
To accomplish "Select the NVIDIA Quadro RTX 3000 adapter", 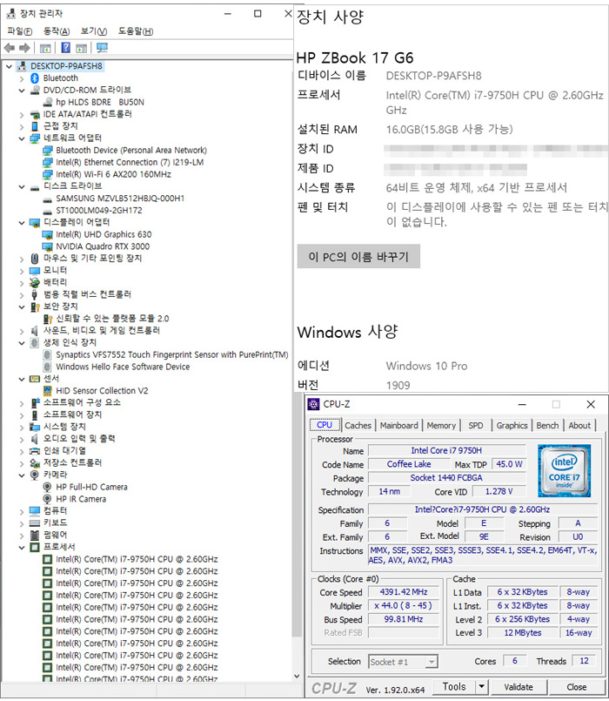I will click(x=103, y=246).
